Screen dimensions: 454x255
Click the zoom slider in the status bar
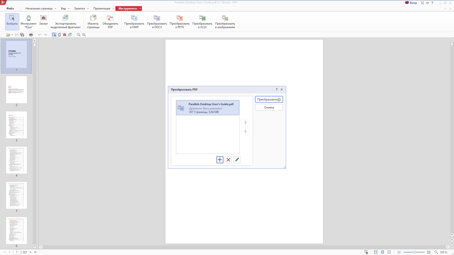[x=414, y=252]
